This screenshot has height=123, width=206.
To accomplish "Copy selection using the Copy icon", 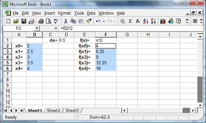I will (x=73, y=21).
